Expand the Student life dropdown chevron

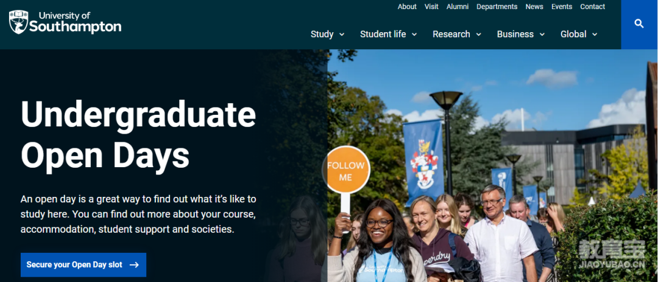pos(414,35)
